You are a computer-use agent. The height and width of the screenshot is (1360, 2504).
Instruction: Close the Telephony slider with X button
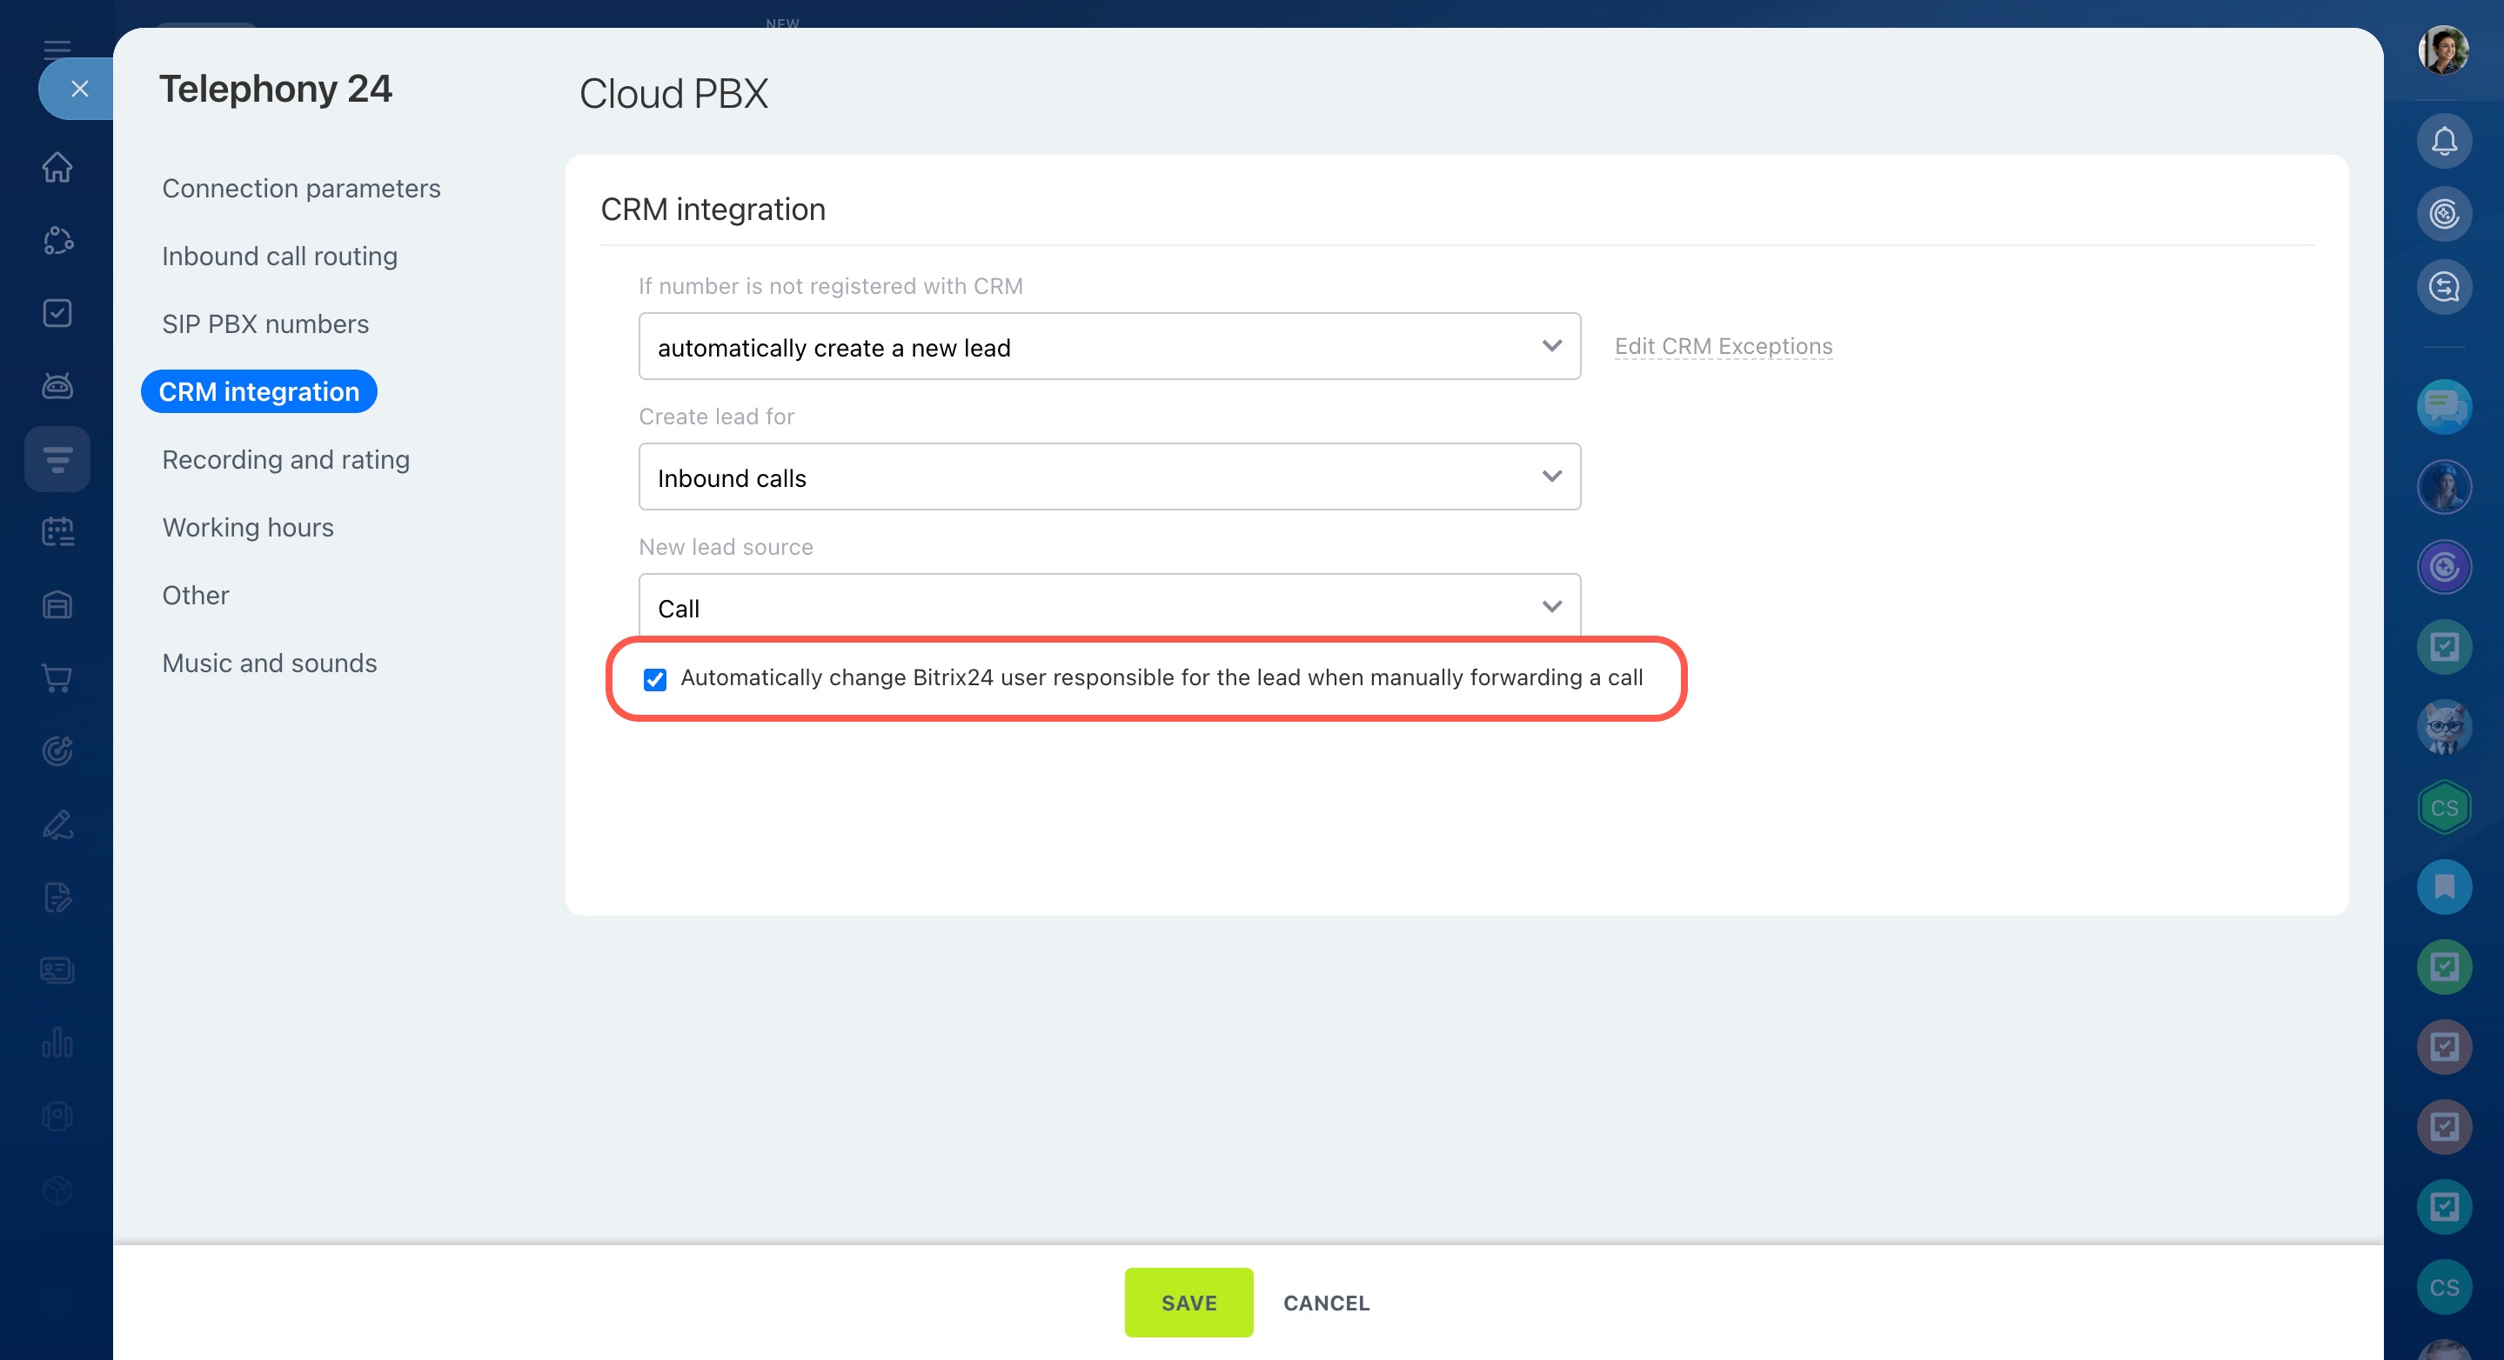coord(80,90)
